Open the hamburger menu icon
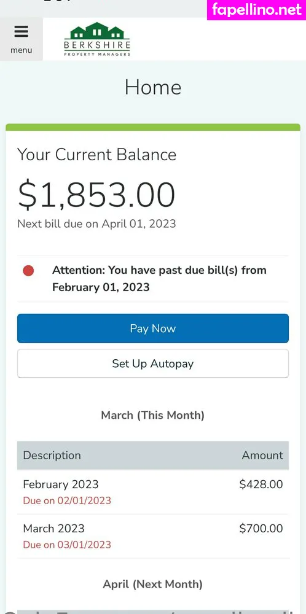 coord(21,31)
